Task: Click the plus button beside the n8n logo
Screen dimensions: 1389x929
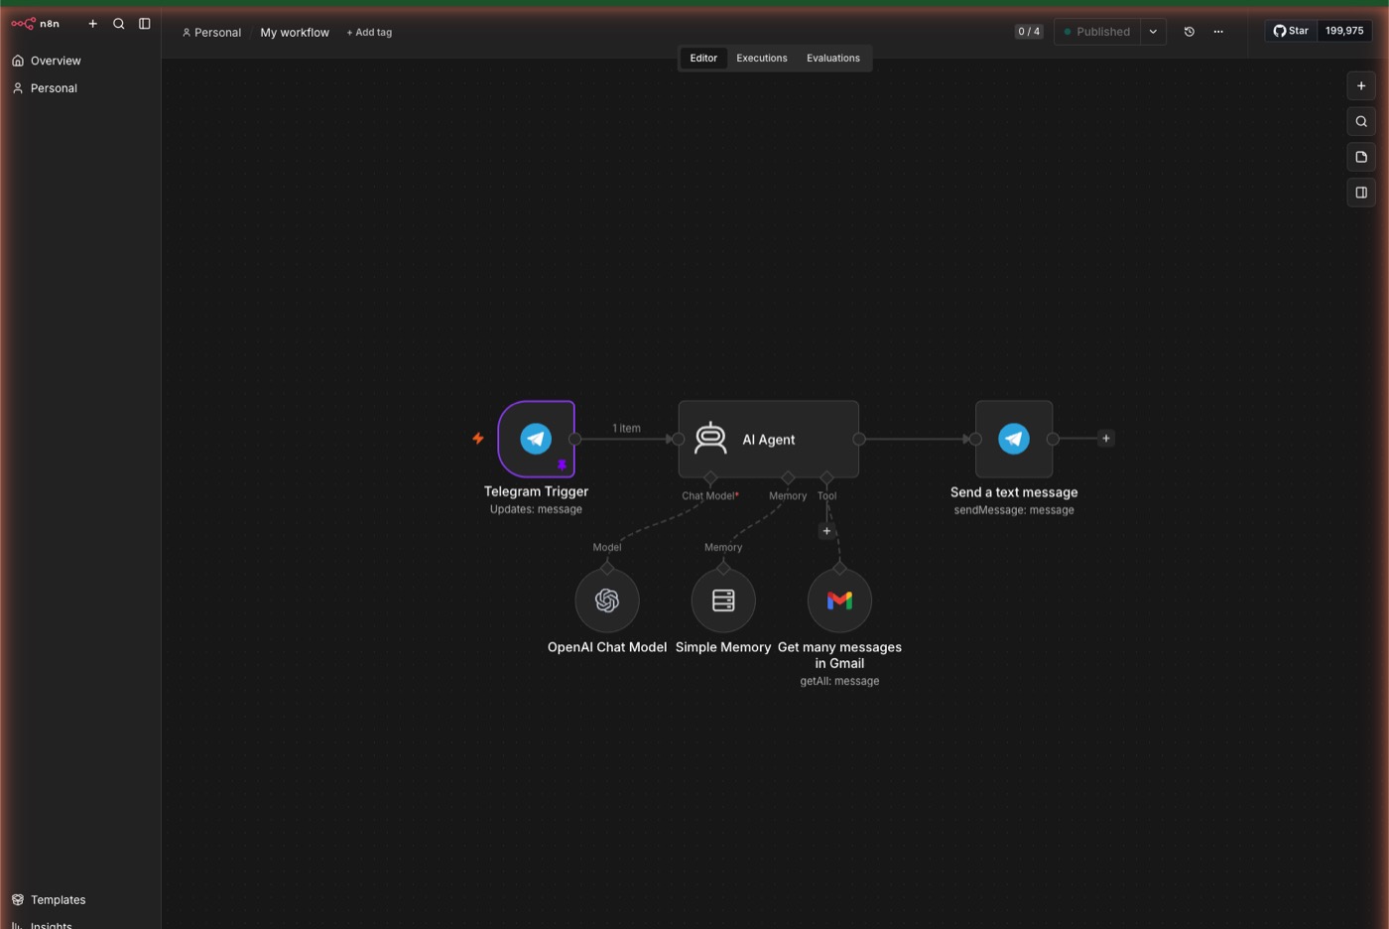Action: [93, 24]
